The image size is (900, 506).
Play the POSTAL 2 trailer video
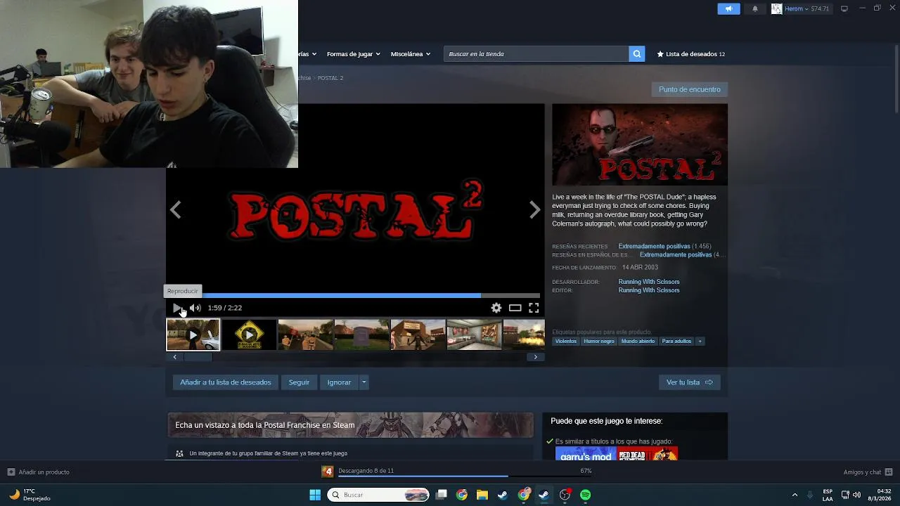pos(176,308)
